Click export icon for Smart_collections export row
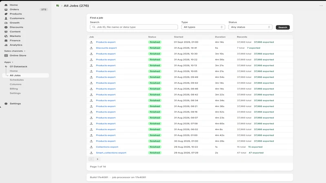 91,153
